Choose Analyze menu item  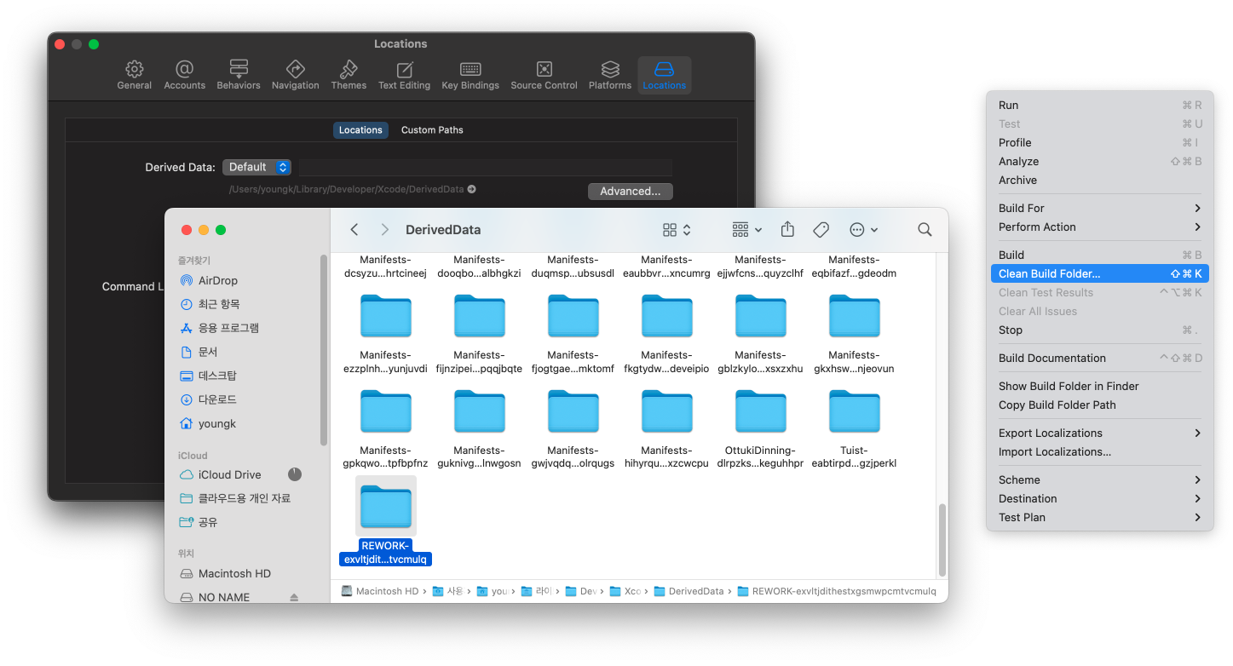1100,161
